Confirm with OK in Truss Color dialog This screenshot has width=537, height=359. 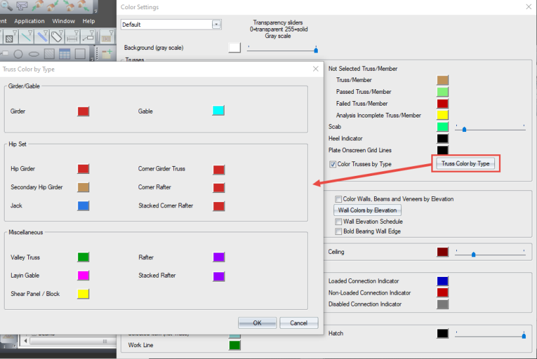coord(257,323)
